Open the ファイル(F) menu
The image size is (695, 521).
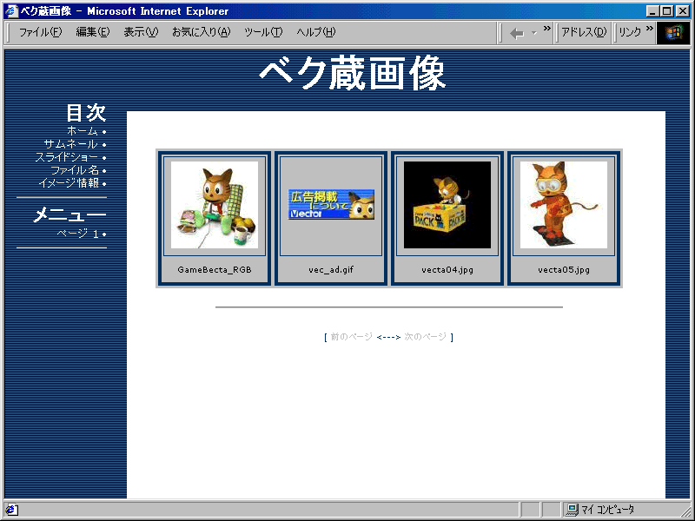(40, 32)
